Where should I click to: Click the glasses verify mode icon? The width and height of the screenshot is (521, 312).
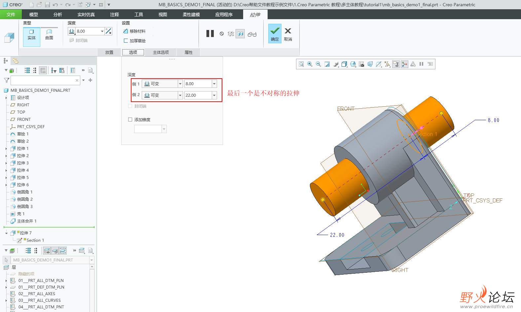point(252,34)
